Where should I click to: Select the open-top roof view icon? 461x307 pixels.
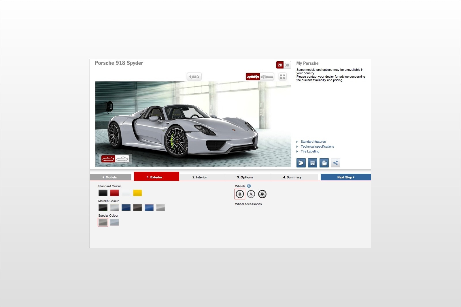tap(108, 159)
